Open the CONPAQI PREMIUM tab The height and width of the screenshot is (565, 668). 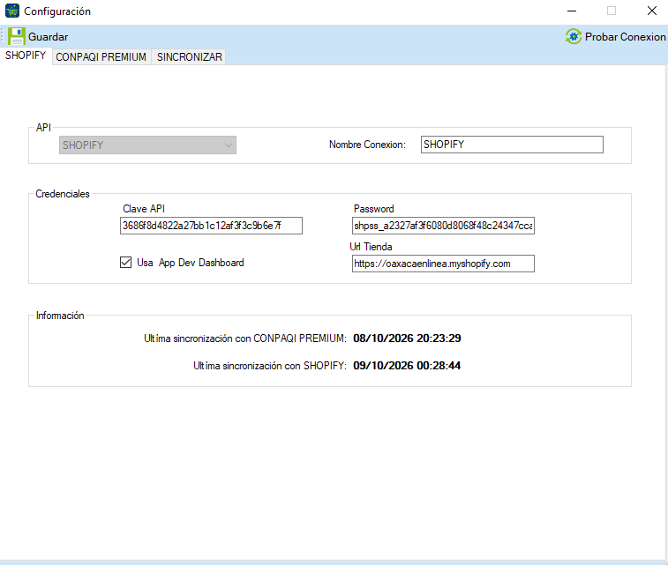coord(101,57)
